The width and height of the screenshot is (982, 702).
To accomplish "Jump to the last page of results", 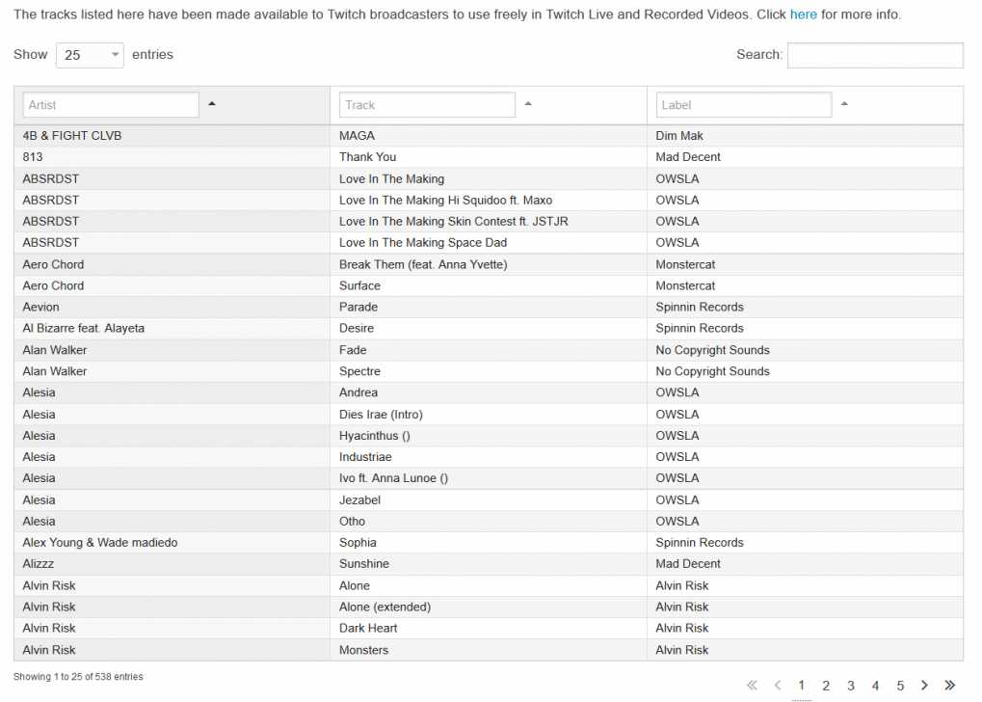I will (950, 685).
